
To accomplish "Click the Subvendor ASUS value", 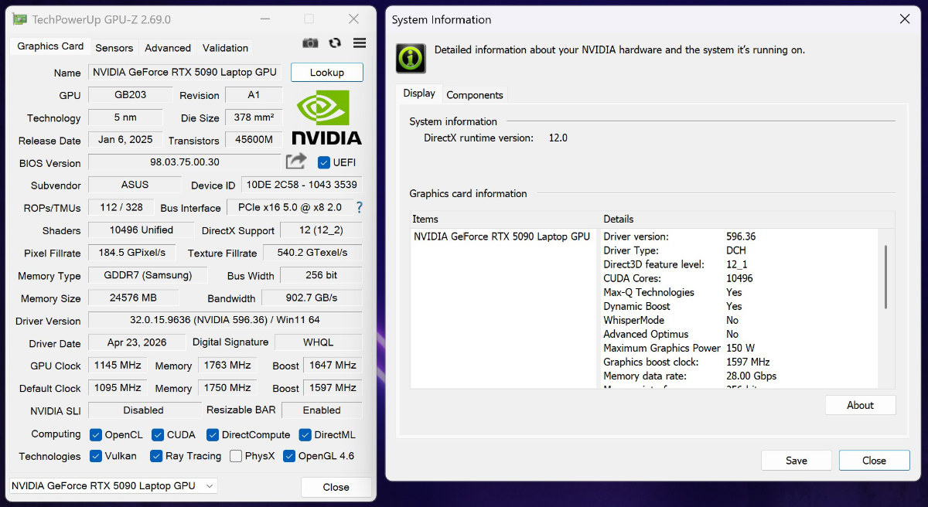I will tap(135, 185).
